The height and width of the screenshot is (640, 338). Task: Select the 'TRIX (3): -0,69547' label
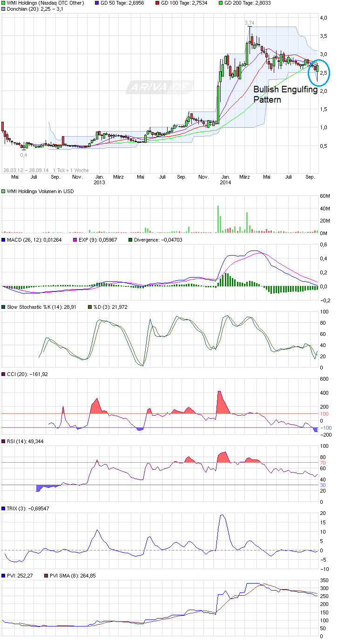click(x=28, y=508)
